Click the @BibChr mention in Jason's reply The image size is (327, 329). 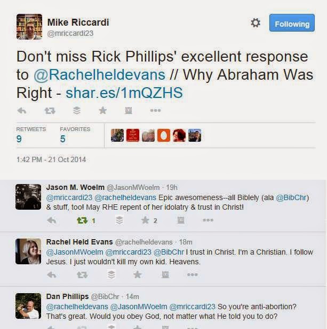tap(291, 197)
